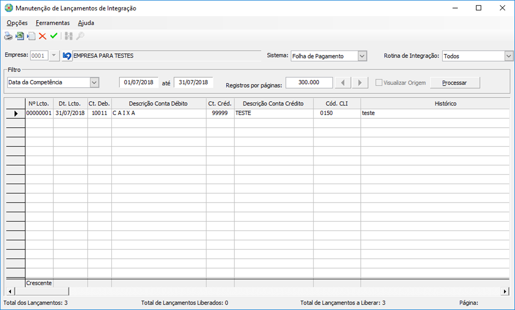The image size is (515, 310).
Task: Expand Rotina de Integração dropdown
Action: (508, 56)
